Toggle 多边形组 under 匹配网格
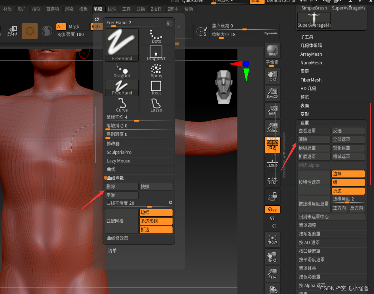The height and width of the screenshot is (294, 374). pyautogui.click(x=156, y=221)
